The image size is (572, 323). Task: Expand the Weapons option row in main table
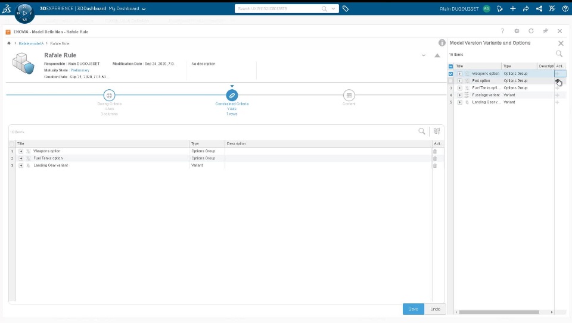pos(21,151)
